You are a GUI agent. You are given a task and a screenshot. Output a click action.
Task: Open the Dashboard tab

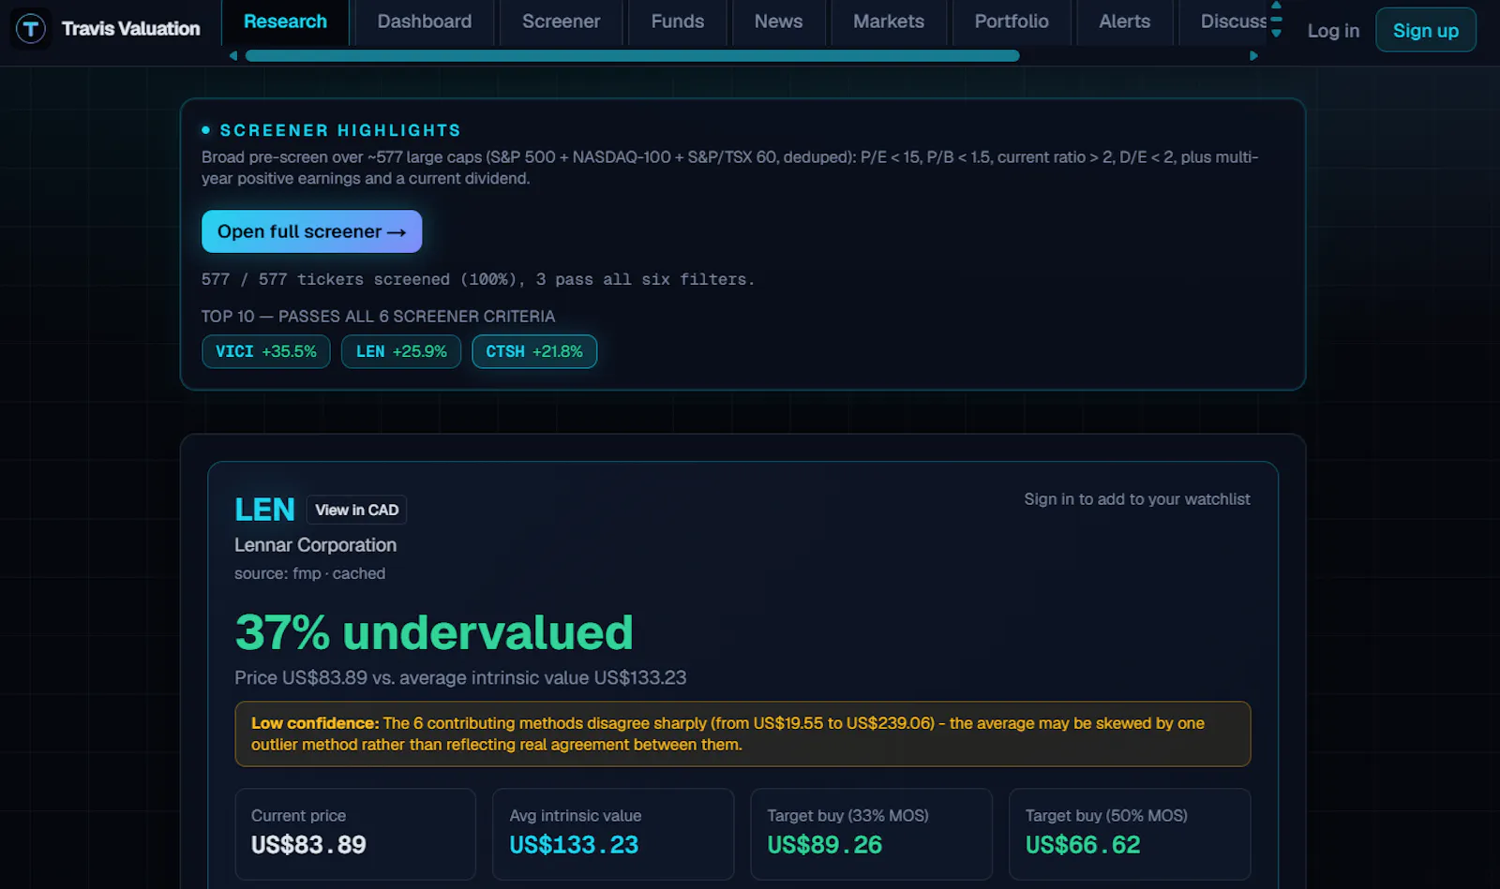coord(425,22)
